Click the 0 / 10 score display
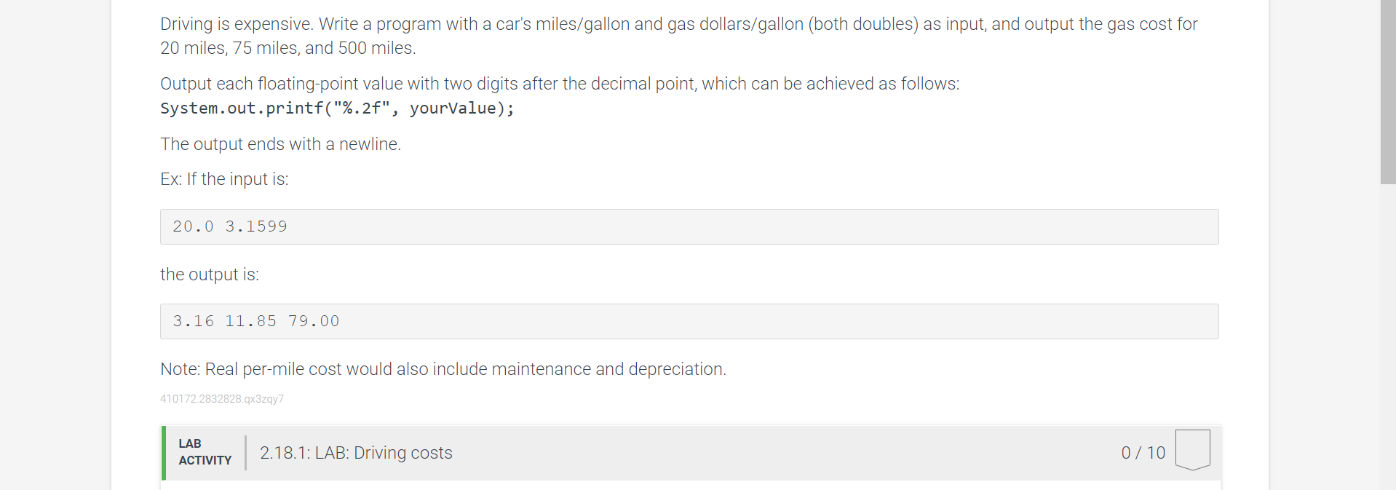1396x490 pixels. tap(1143, 453)
